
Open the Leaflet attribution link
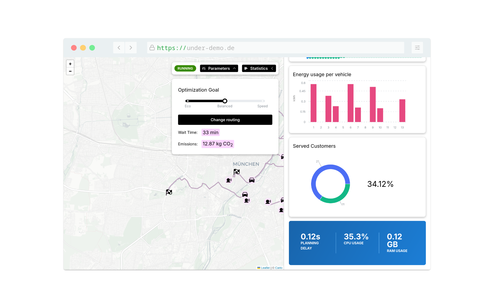(265, 268)
